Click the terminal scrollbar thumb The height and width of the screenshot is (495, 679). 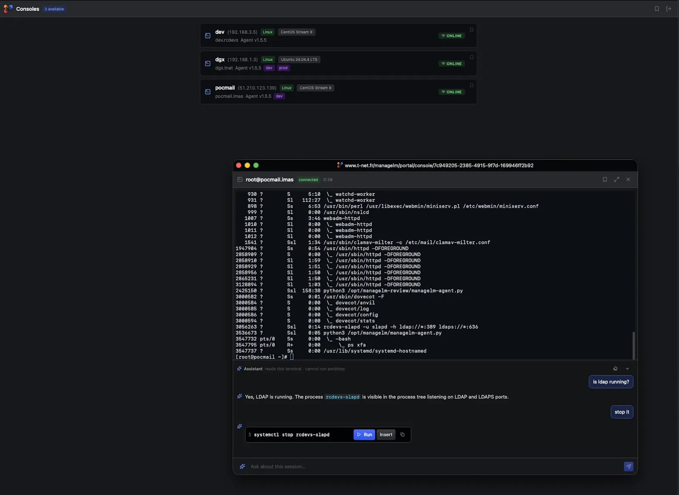634,346
